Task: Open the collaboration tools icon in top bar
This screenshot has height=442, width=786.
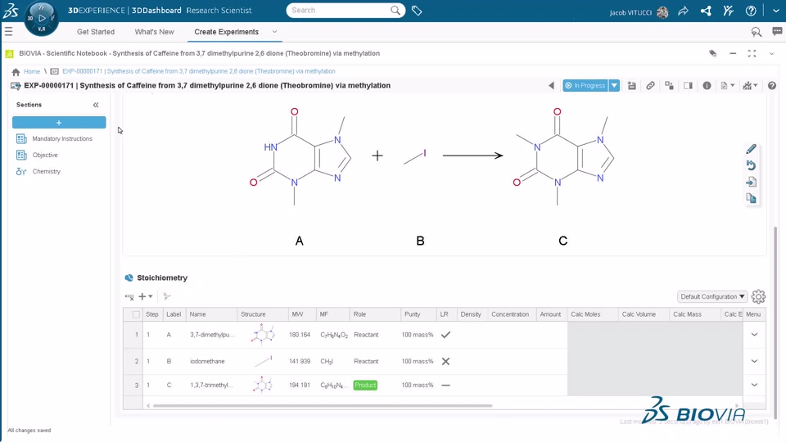Action: pos(729,11)
